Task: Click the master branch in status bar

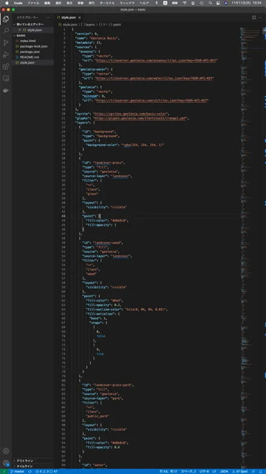Action: point(18,471)
